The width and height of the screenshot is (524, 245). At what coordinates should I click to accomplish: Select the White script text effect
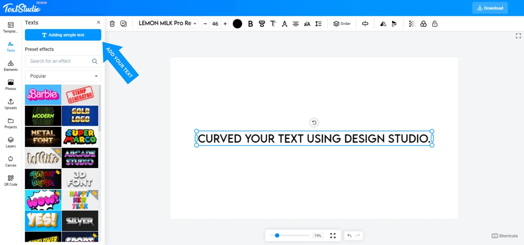(x=43, y=158)
